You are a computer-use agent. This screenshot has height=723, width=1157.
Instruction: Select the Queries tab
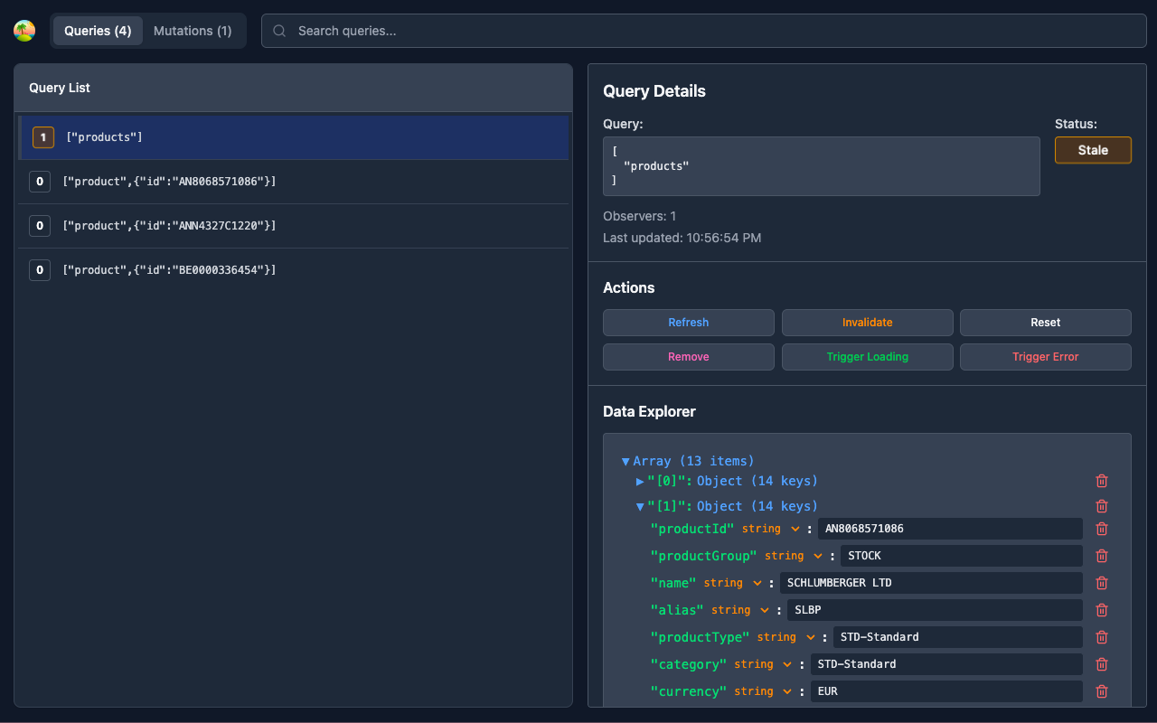tap(97, 30)
